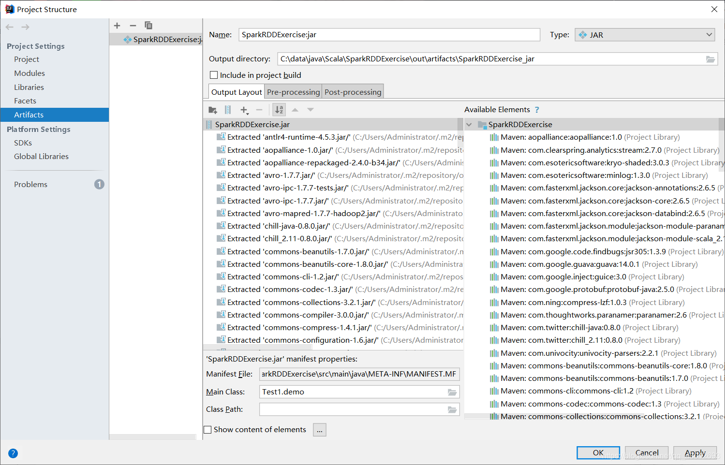Click help button at bottom left
725x465 pixels.
point(13,453)
